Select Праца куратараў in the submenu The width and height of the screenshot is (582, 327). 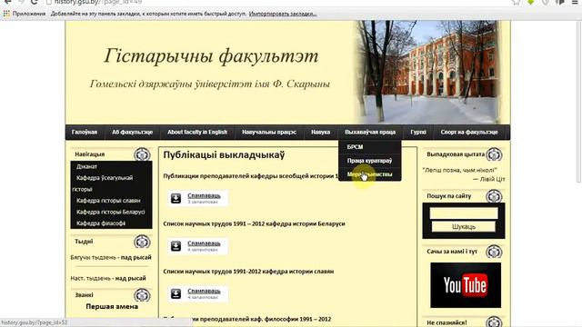(x=370, y=161)
